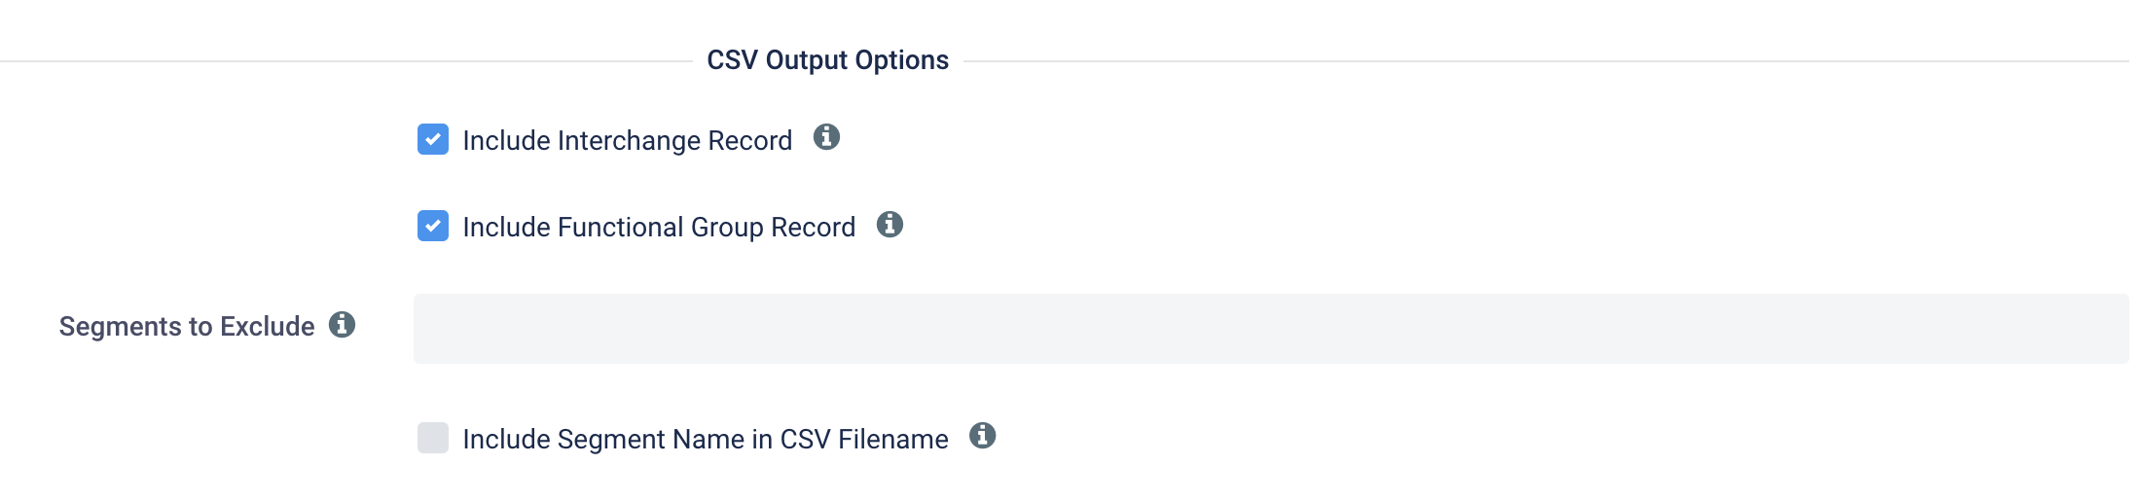Toggle the blue checkmark for Functional Group Record
2143x500 pixels.
pos(433,226)
